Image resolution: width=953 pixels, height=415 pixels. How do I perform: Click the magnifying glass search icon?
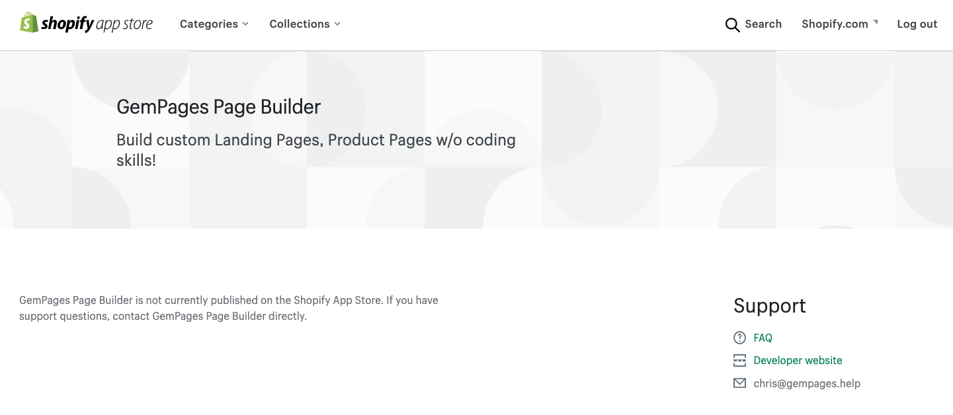pyautogui.click(x=732, y=25)
